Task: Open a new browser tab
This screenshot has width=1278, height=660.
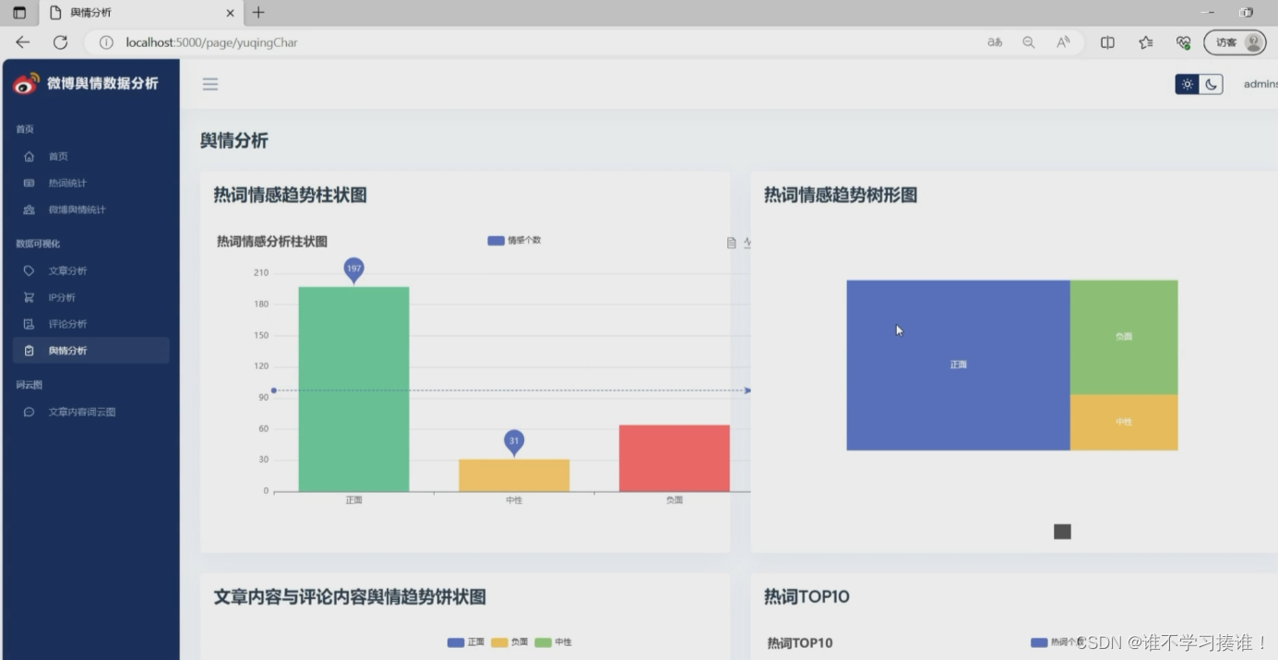Action: pyautogui.click(x=258, y=13)
